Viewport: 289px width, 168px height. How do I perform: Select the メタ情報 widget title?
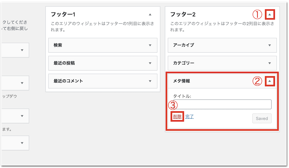(181, 81)
